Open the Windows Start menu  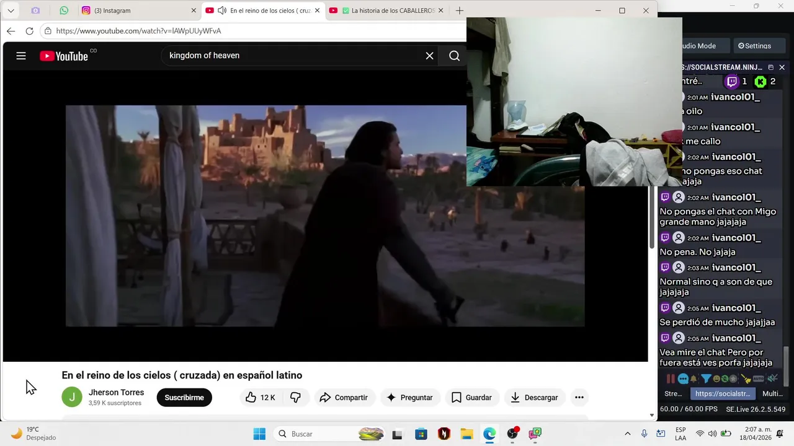point(259,434)
